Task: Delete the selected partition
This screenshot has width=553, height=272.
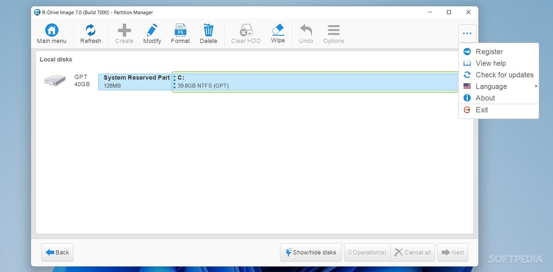Action: [x=208, y=34]
